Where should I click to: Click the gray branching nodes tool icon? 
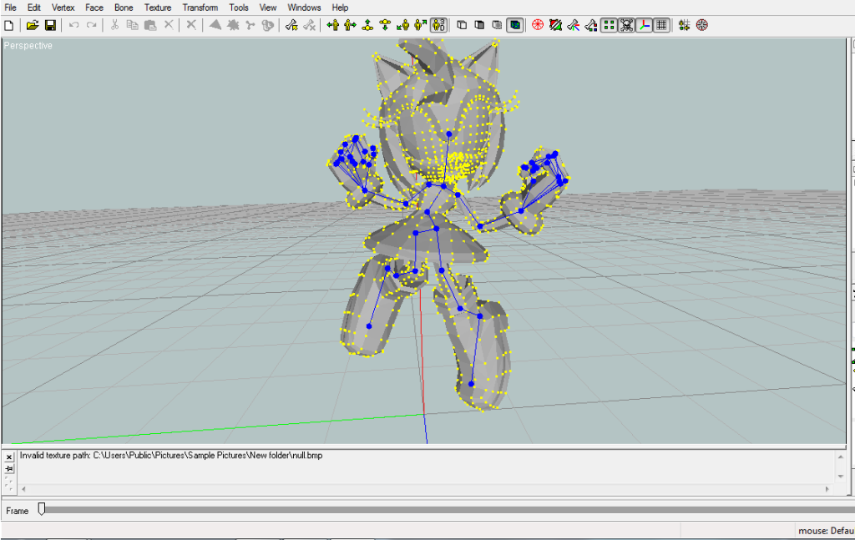click(250, 25)
